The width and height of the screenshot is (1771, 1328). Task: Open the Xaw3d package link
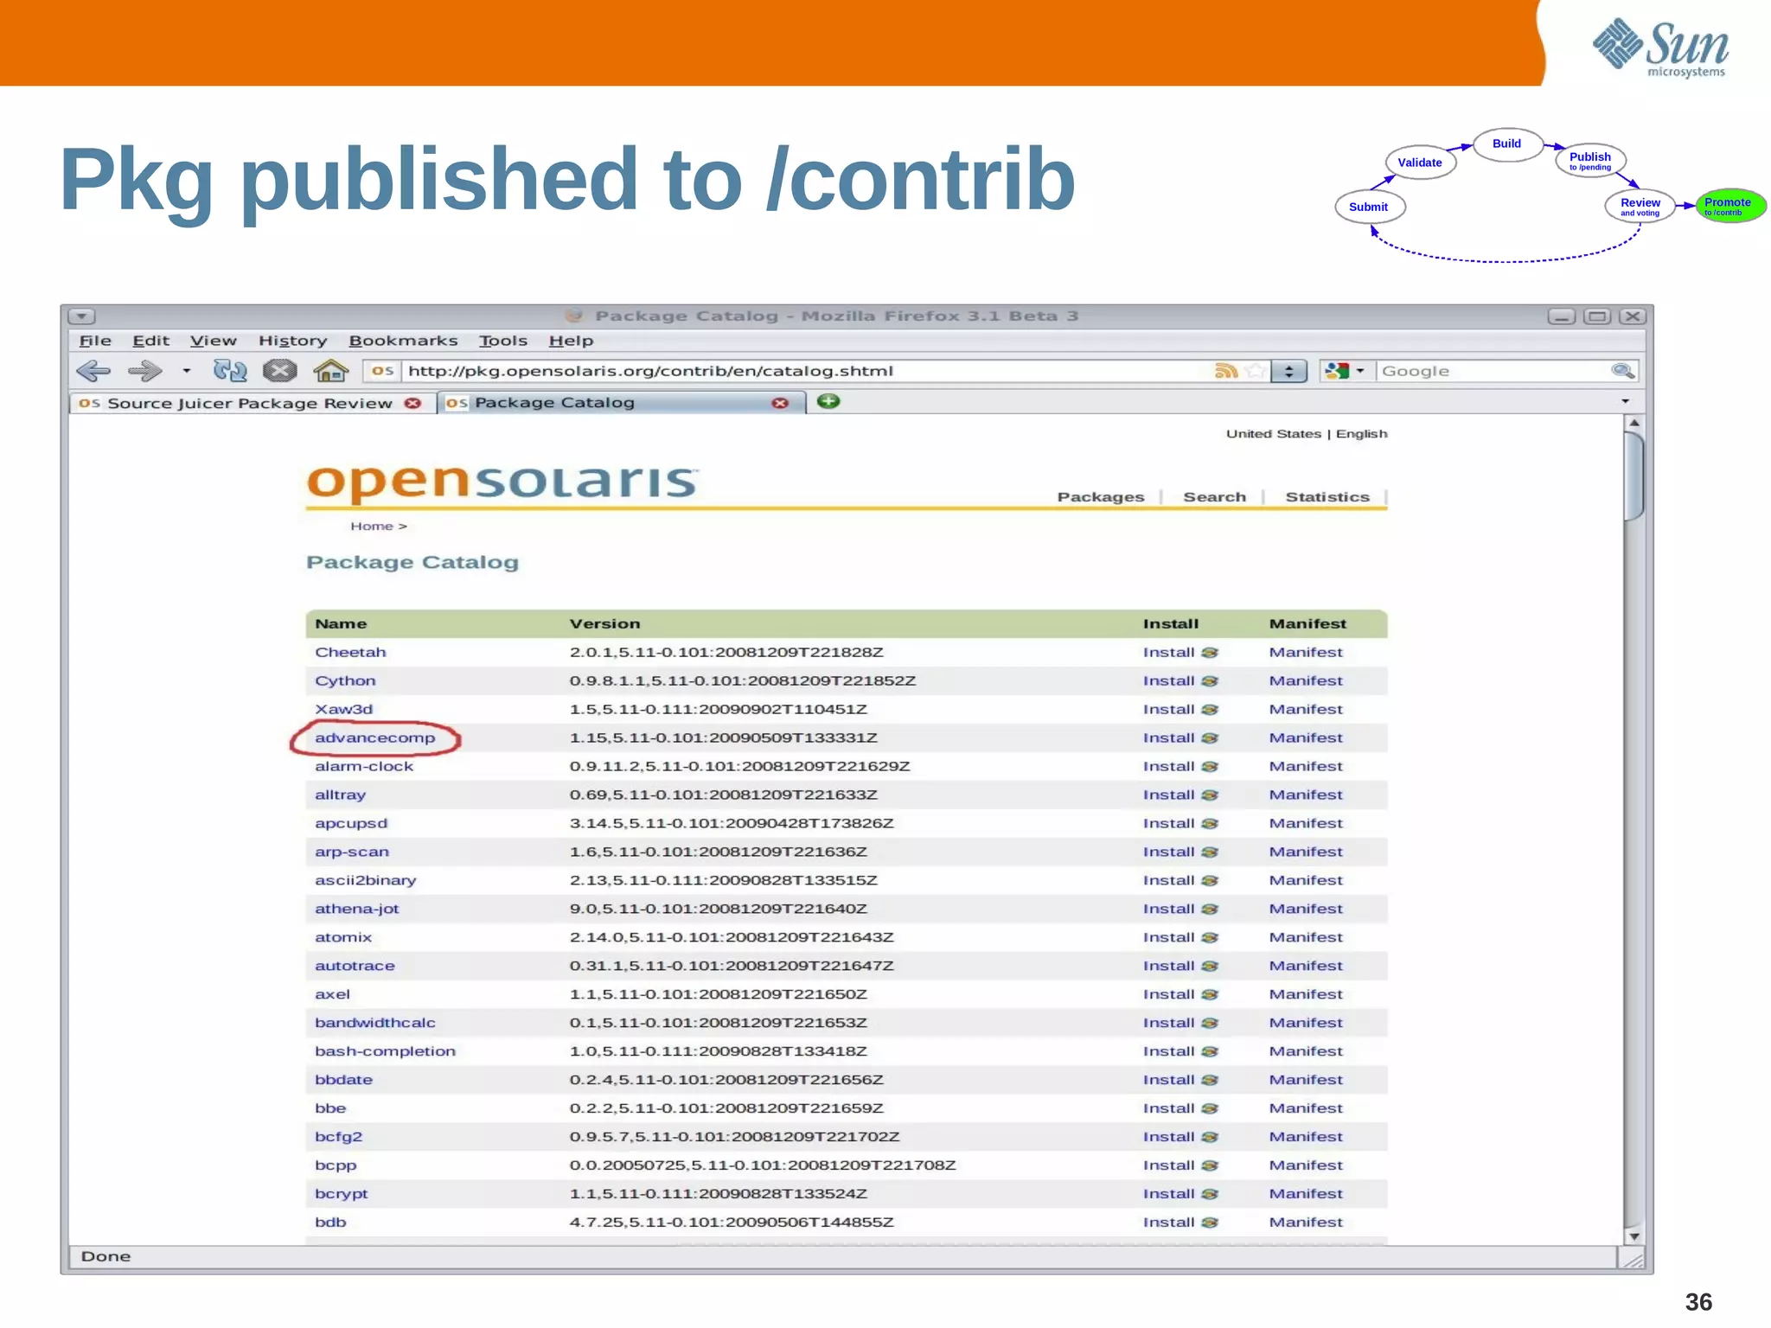pyautogui.click(x=343, y=709)
